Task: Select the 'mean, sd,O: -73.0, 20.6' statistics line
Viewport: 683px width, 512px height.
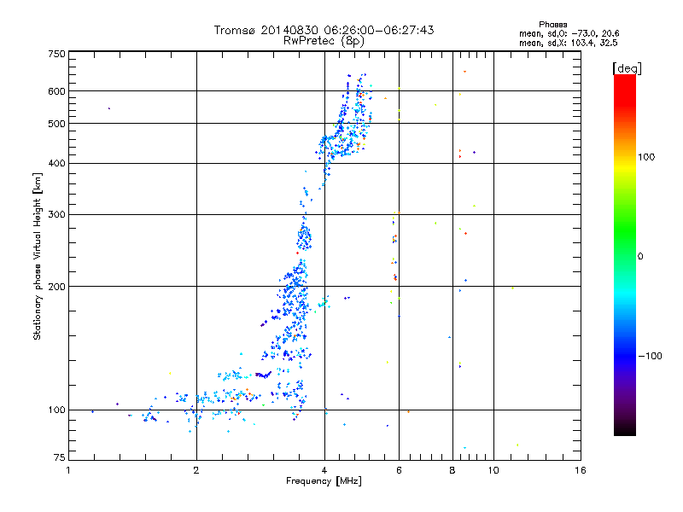Action: 569,33
